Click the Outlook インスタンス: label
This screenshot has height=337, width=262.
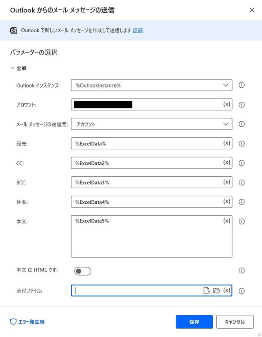tap(38, 86)
